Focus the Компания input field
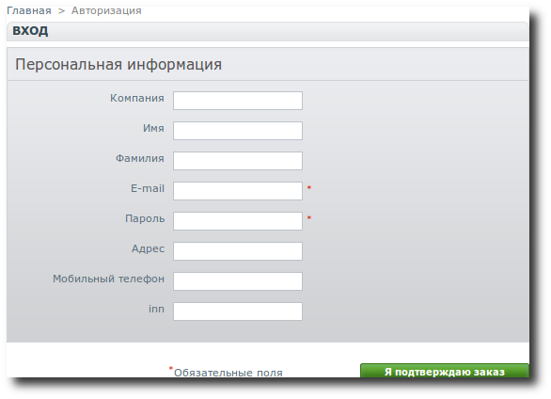 (x=238, y=101)
